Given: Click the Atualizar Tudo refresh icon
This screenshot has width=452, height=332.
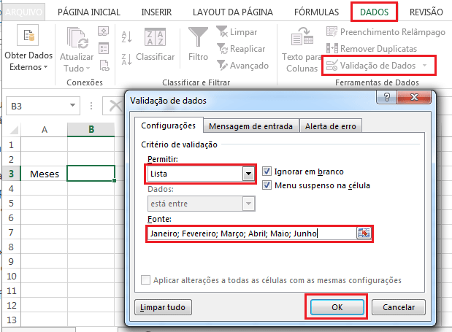Looking at the screenshot, I should coord(75,38).
